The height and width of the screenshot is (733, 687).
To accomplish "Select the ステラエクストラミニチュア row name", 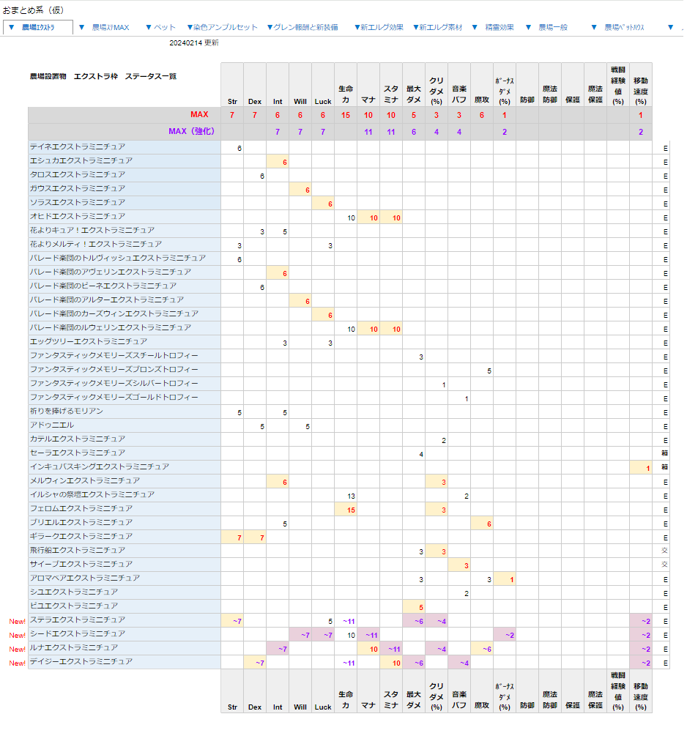I will point(78,620).
